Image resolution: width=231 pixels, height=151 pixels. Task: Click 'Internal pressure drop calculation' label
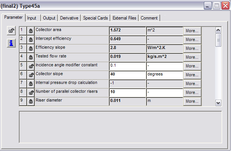pyautogui.click(x=66, y=83)
